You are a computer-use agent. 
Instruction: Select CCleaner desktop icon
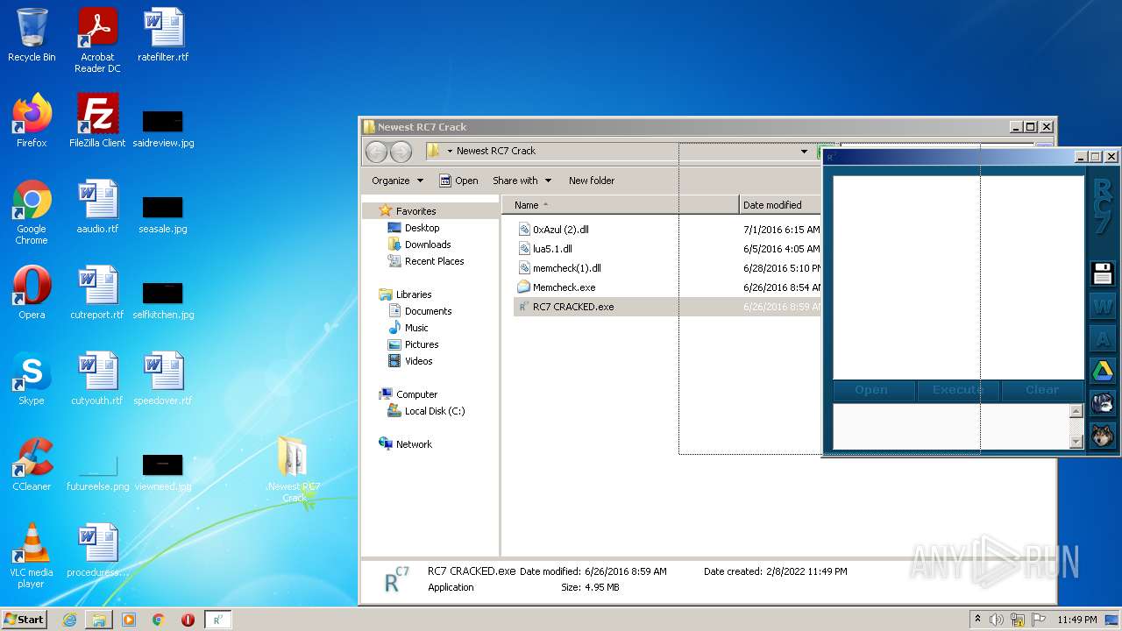[32, 464]
